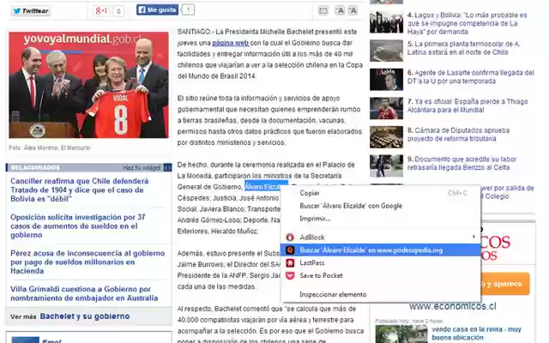549x343 pixels.
Task: Select Imprimir... in the context menu
Action: 381,219
